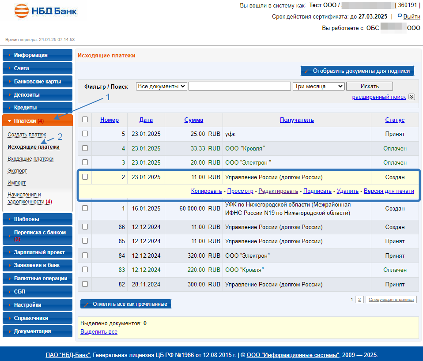
Task: Select checkbox for payment number 86
Action: [85, 227]
